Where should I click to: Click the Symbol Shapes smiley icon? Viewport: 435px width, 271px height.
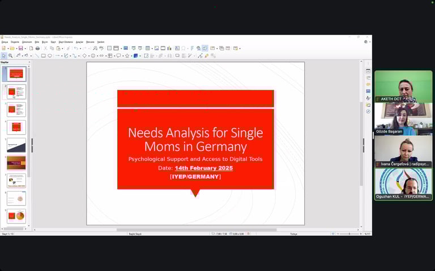93,55
